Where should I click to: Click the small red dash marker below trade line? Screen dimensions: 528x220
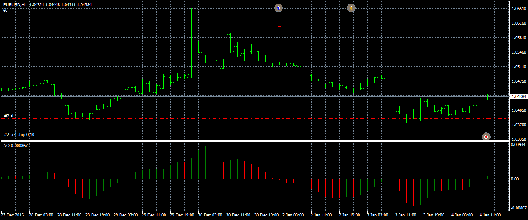(279, 26)
